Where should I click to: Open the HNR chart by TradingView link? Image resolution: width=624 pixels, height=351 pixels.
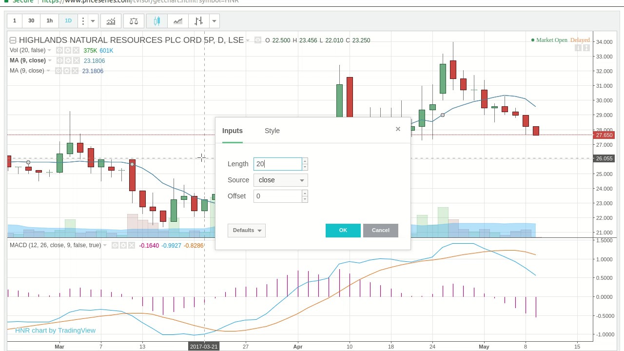click(55, 330)
